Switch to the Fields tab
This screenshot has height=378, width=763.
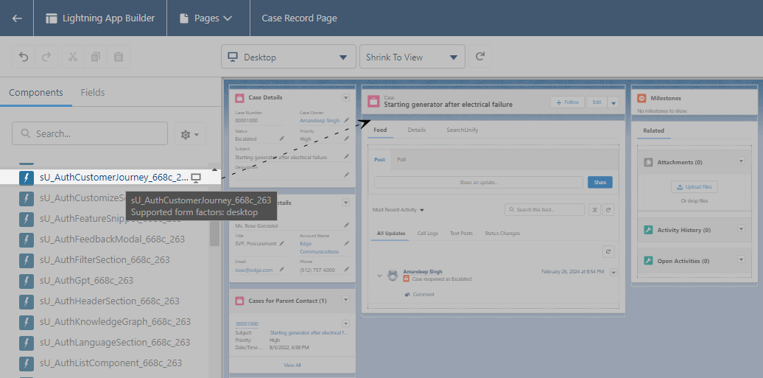point(93,93)
